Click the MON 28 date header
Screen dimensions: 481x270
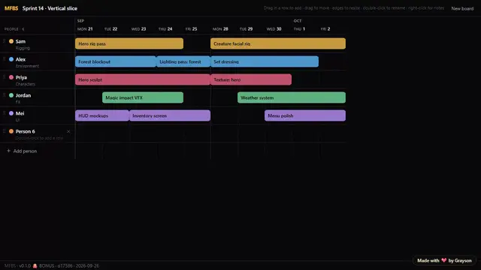tap(220, 28)
